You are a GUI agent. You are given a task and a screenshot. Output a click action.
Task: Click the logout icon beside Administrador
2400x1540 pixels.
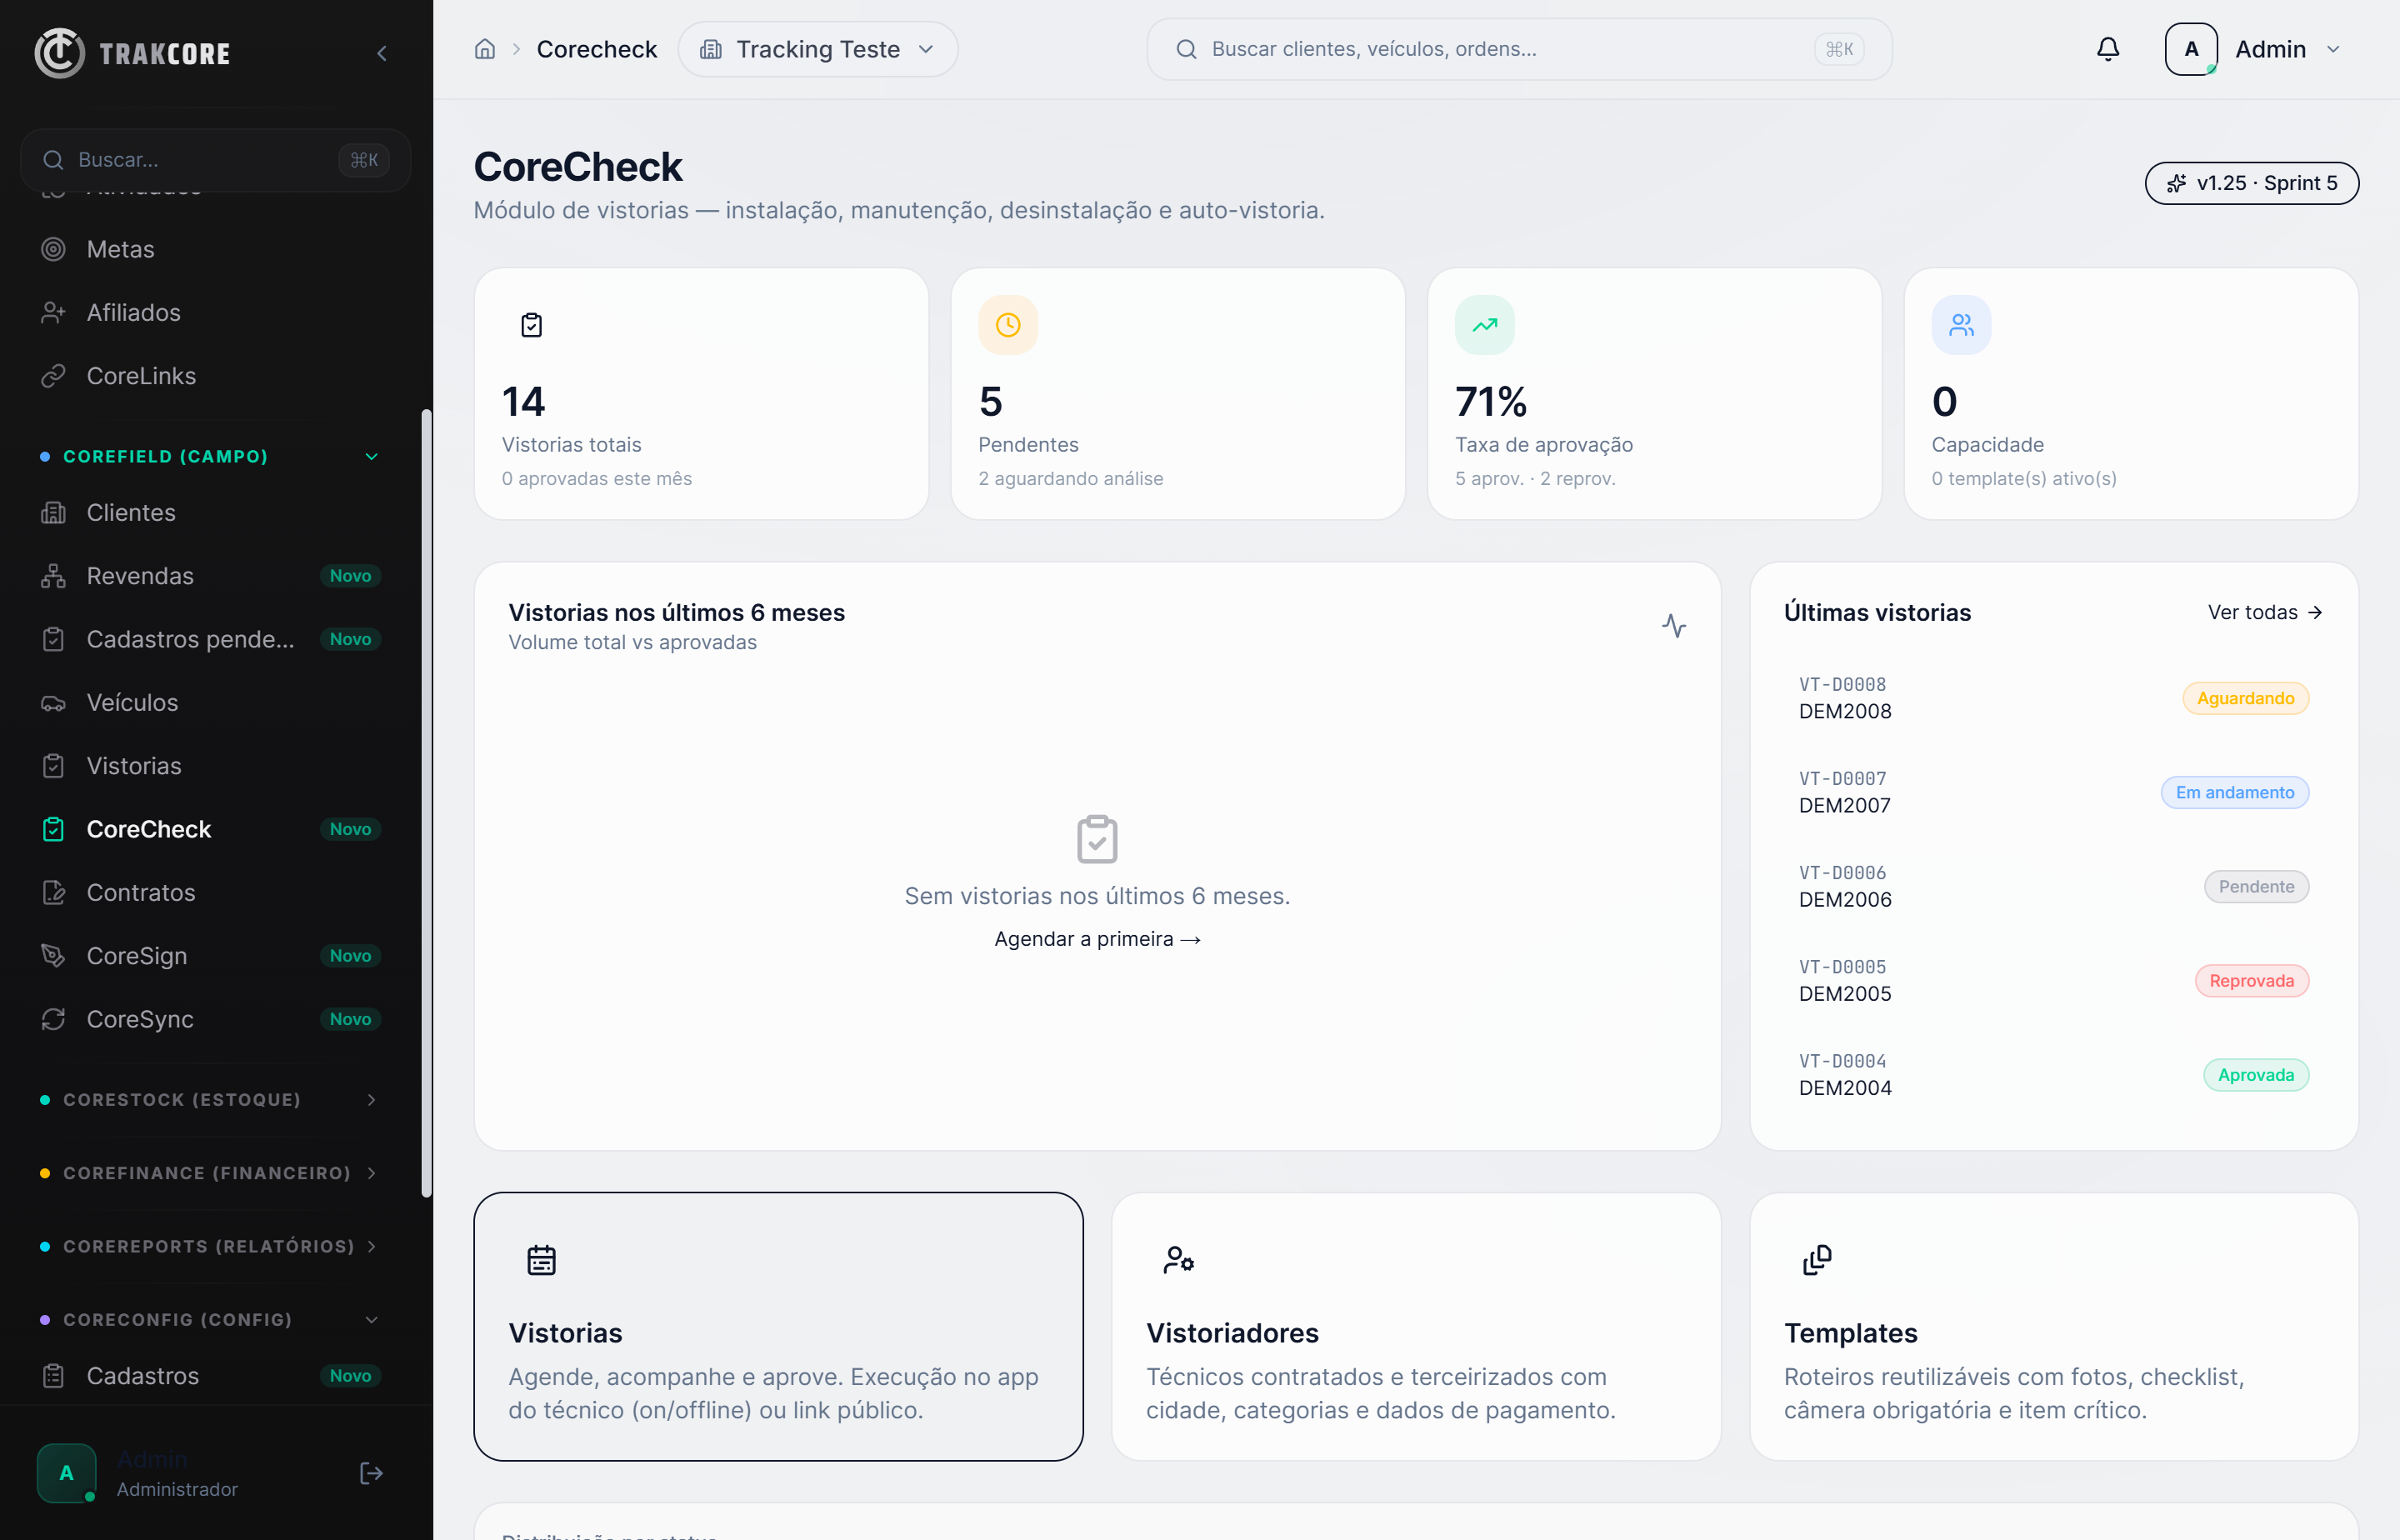370,1472
